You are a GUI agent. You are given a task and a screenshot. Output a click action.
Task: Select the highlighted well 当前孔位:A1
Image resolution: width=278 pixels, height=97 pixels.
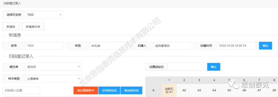pos(169,90)
